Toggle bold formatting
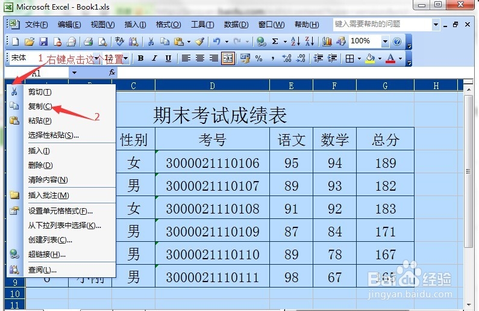The width and height of the screenshot is (479, 311). (140, 58)
